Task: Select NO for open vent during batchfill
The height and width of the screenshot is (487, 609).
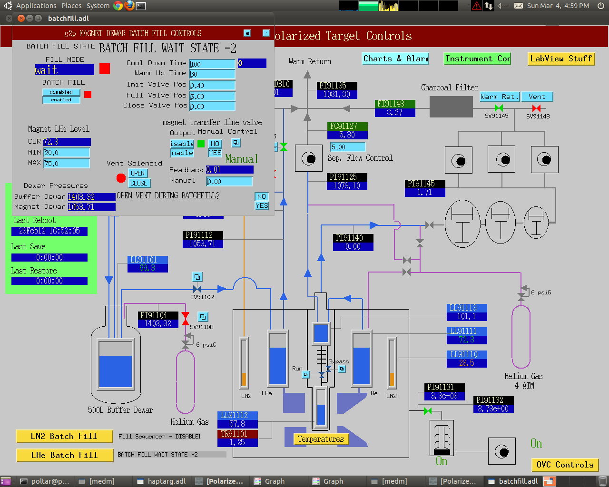Action: pyautogui.click(x=262, y=196)
